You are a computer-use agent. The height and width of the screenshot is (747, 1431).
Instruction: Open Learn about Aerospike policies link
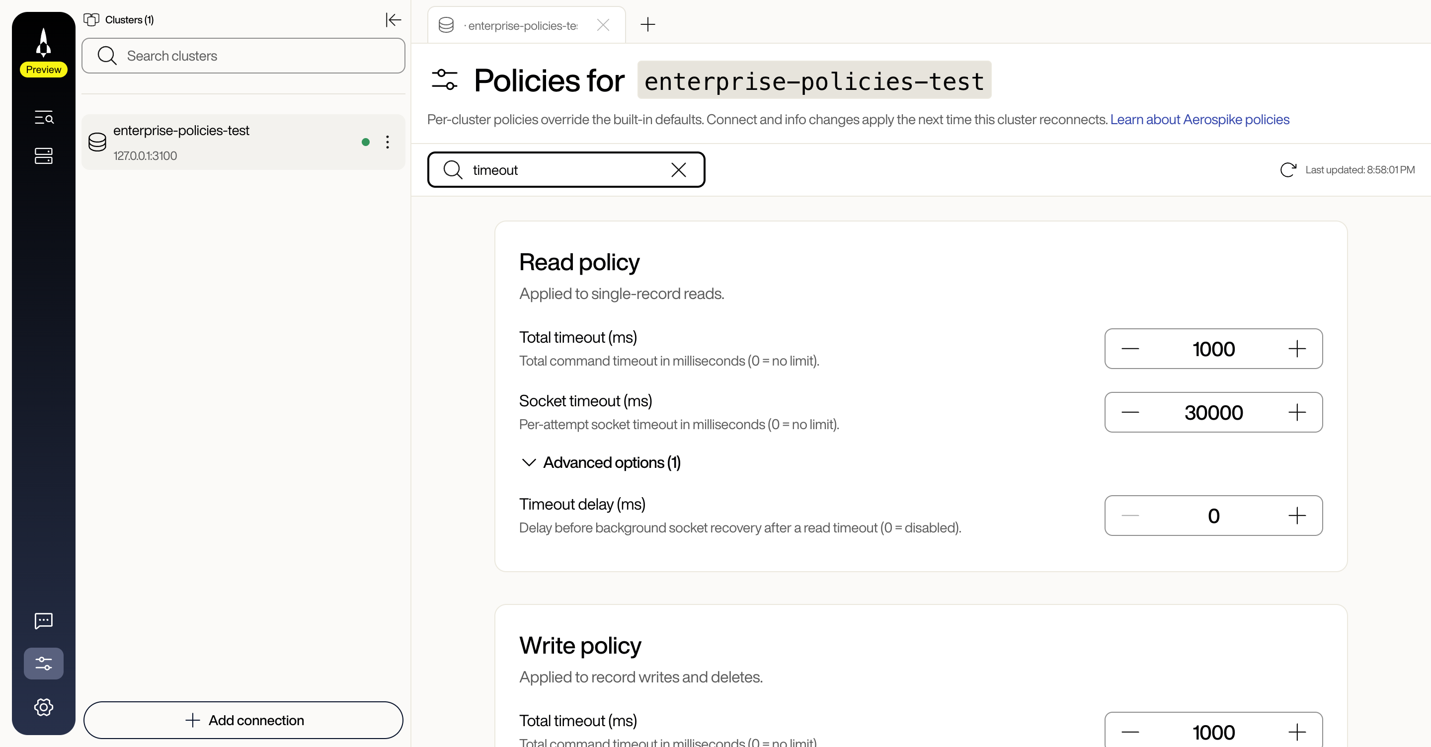pyautogui.click(x=1199, y=119)
